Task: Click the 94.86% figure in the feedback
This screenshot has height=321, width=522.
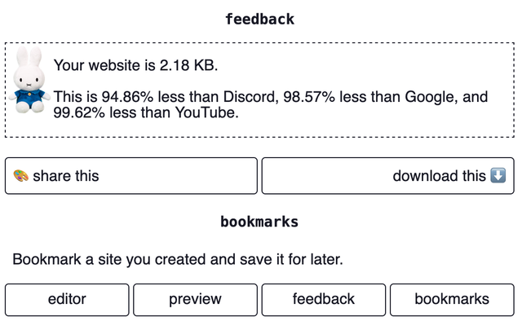Action: point(127,97)
